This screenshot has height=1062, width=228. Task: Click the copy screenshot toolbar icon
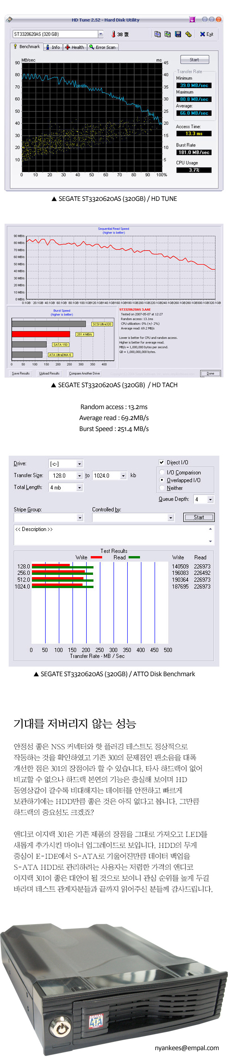[x=167, y=34]
